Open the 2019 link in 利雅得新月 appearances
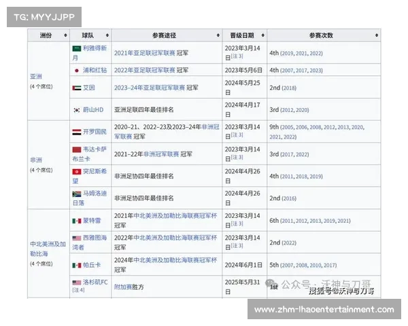This screenshot has height=326, width=408. pyautogui.click(x=287, y=54)
